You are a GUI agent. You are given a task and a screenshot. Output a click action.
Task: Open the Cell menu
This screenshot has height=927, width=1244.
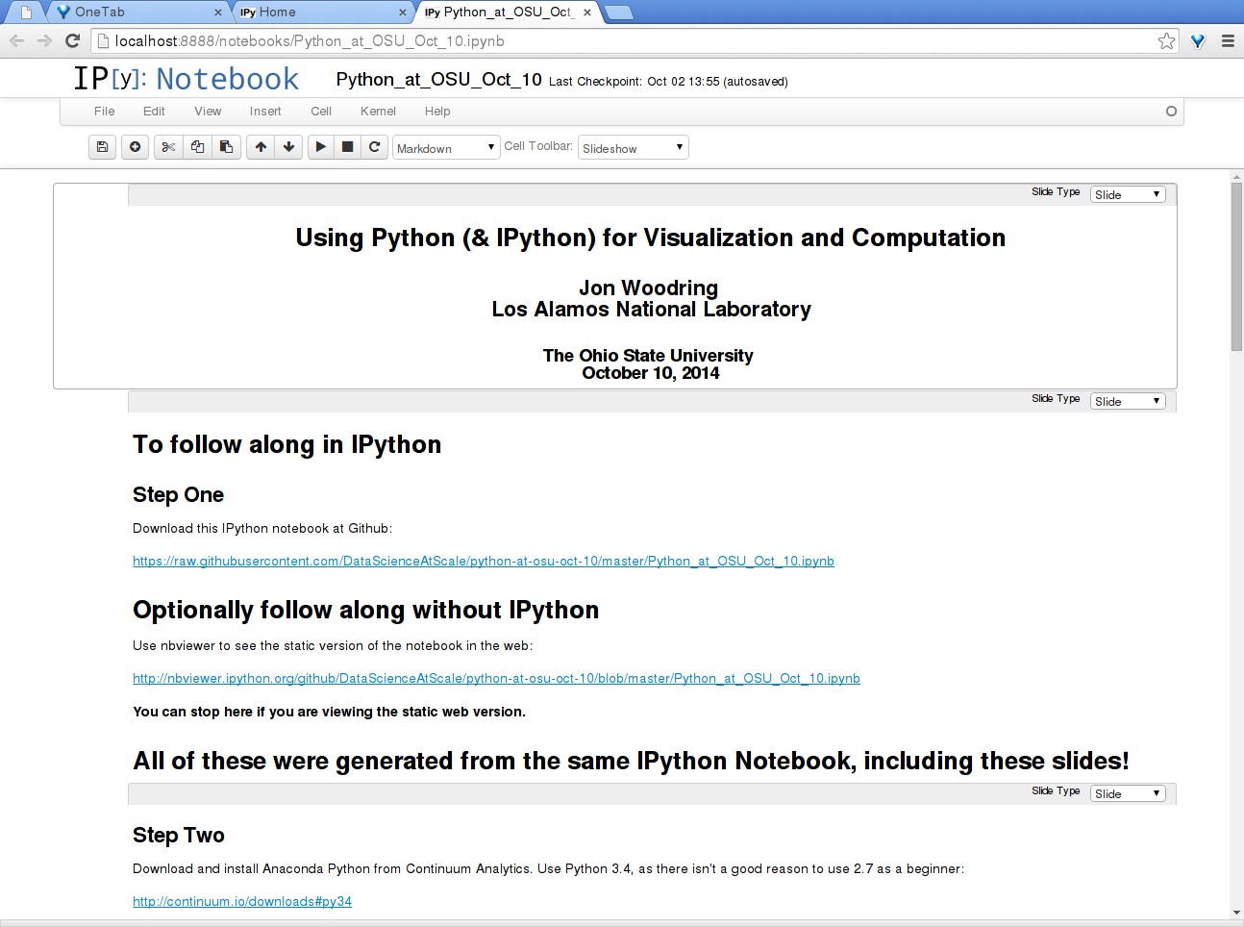click(321, 112)
